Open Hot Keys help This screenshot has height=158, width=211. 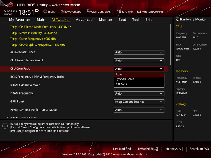pyautogui.click(x=174, y=149)
